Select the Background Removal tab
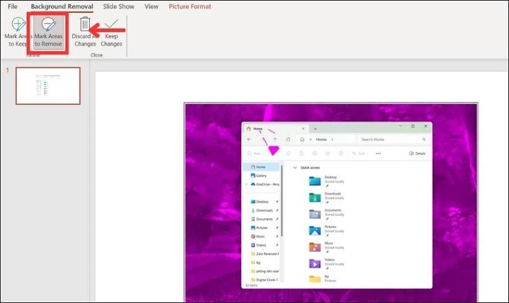Screen dimensions: 509x303 pos(62,6)
